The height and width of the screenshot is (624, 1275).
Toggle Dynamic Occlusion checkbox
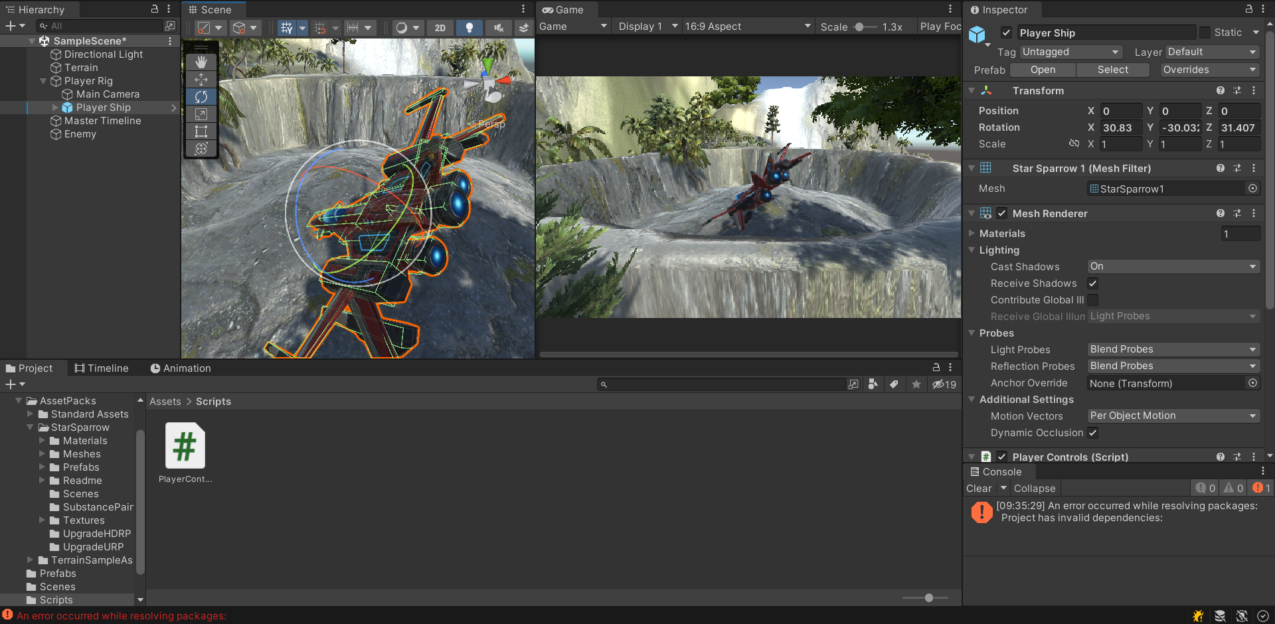[x=1092, y=433]
